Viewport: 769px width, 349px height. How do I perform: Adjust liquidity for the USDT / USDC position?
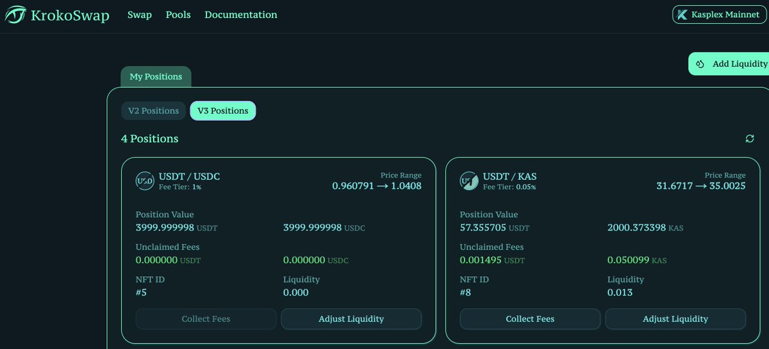click(351, 319)
